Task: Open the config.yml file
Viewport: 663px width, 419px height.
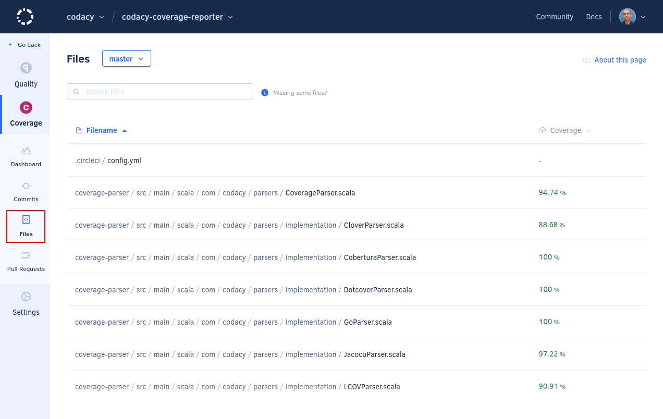Action: click(124, 161)
